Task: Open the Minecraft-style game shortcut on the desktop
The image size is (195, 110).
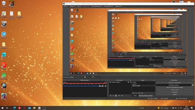Action: [x=12, y=3]
